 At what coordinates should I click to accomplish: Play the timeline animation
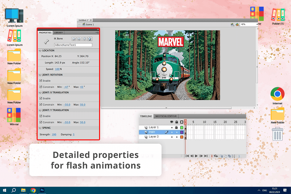[196, 156]
